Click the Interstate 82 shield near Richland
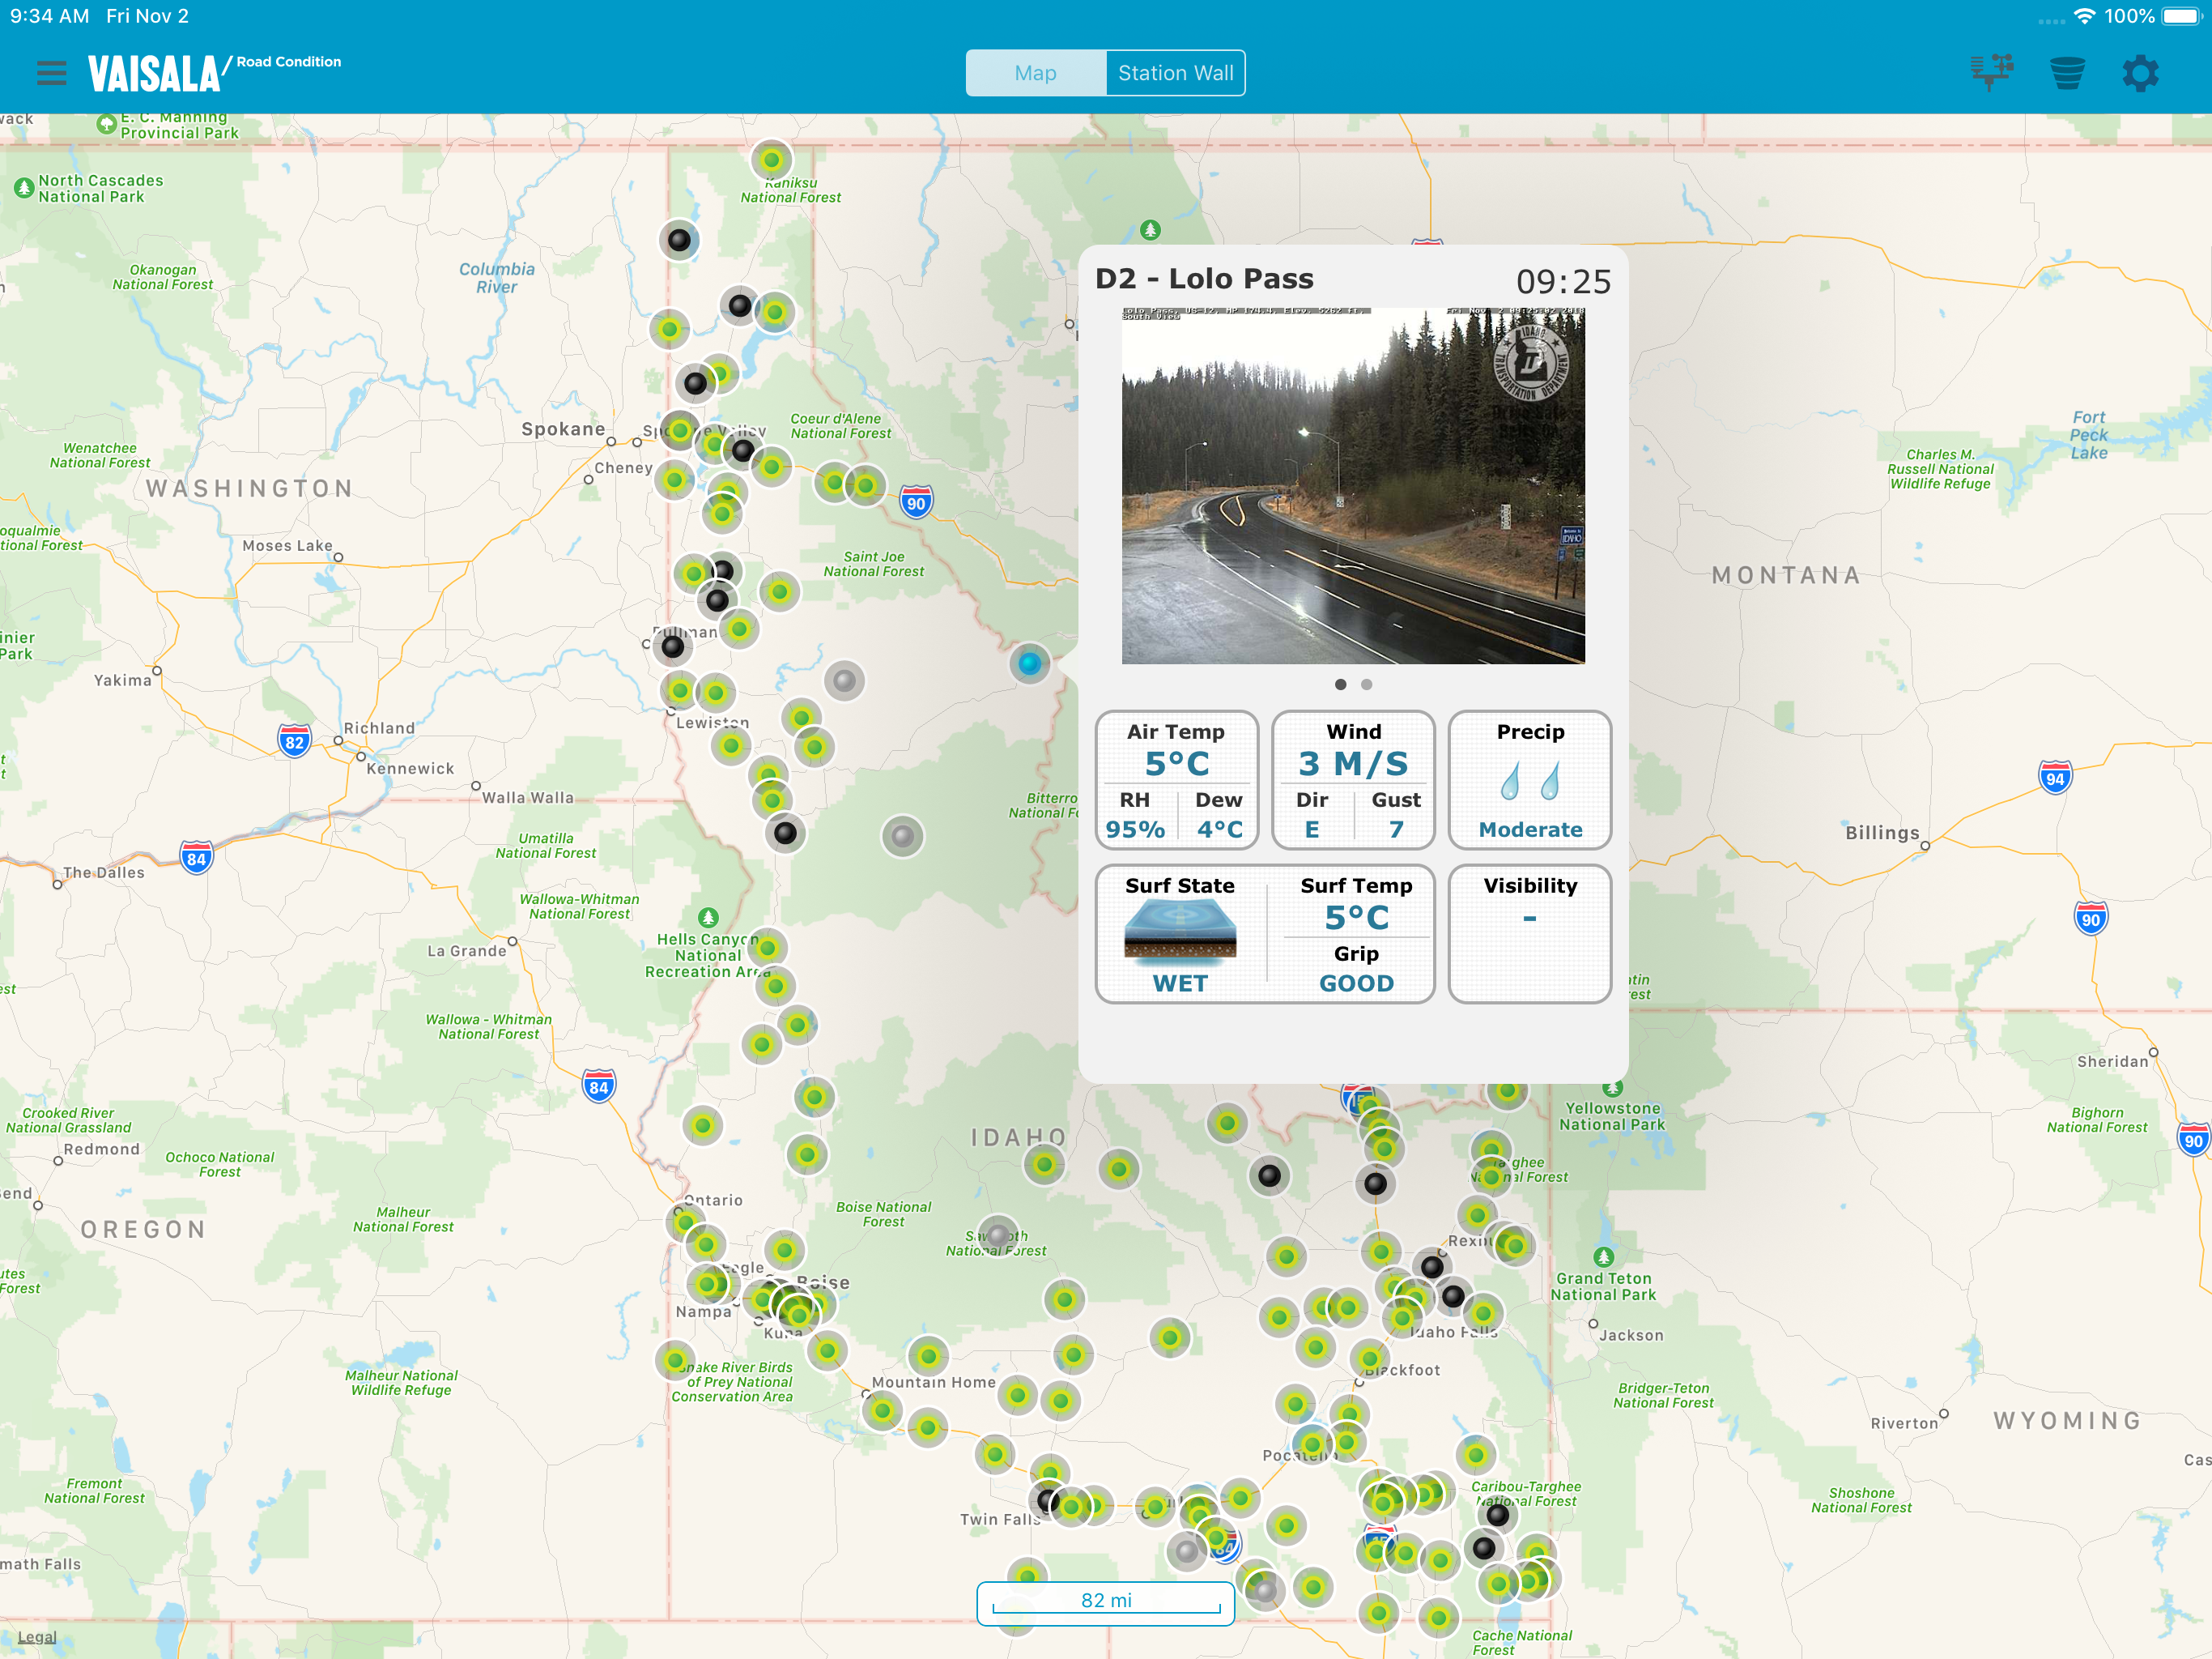 click(x=294, y=743)
